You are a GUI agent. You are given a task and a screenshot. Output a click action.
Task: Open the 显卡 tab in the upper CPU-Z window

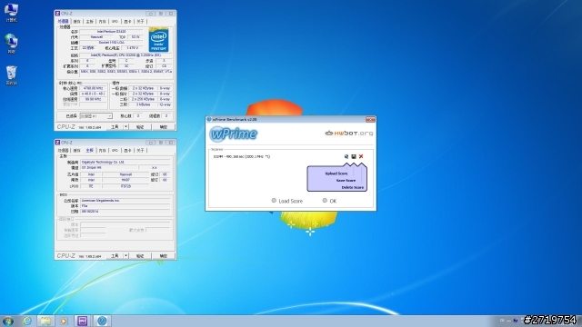point(127,22)
